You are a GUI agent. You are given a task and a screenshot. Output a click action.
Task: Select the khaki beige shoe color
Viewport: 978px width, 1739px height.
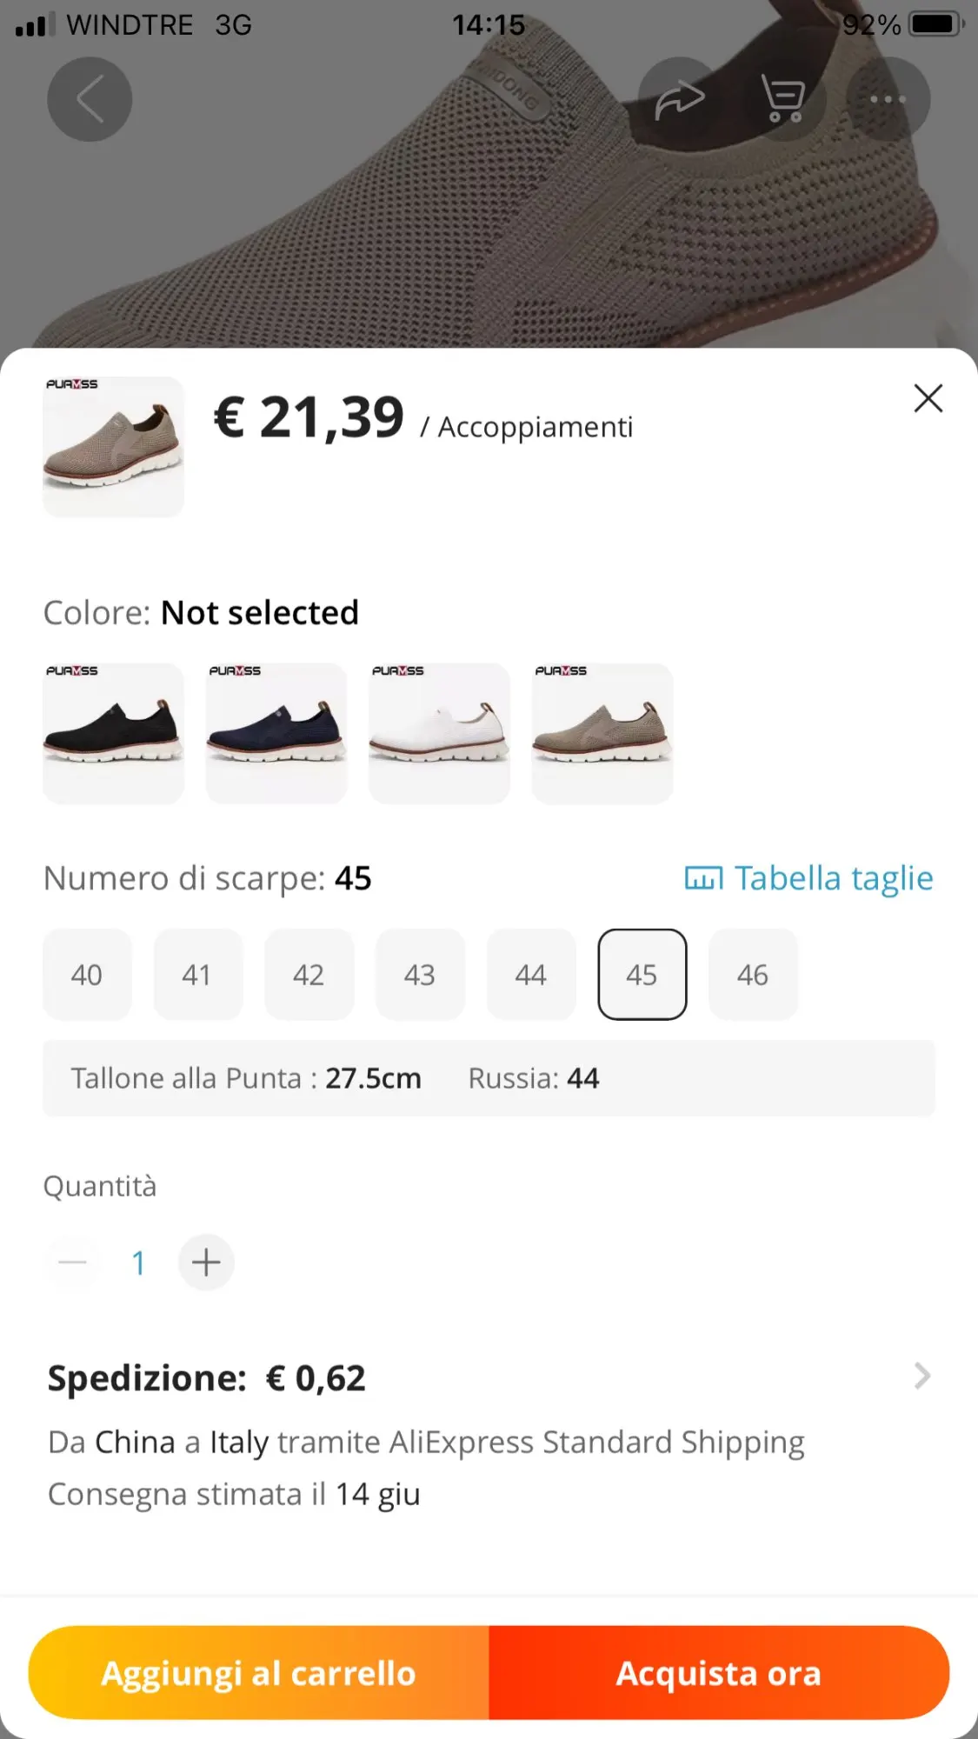click(602, 733)
